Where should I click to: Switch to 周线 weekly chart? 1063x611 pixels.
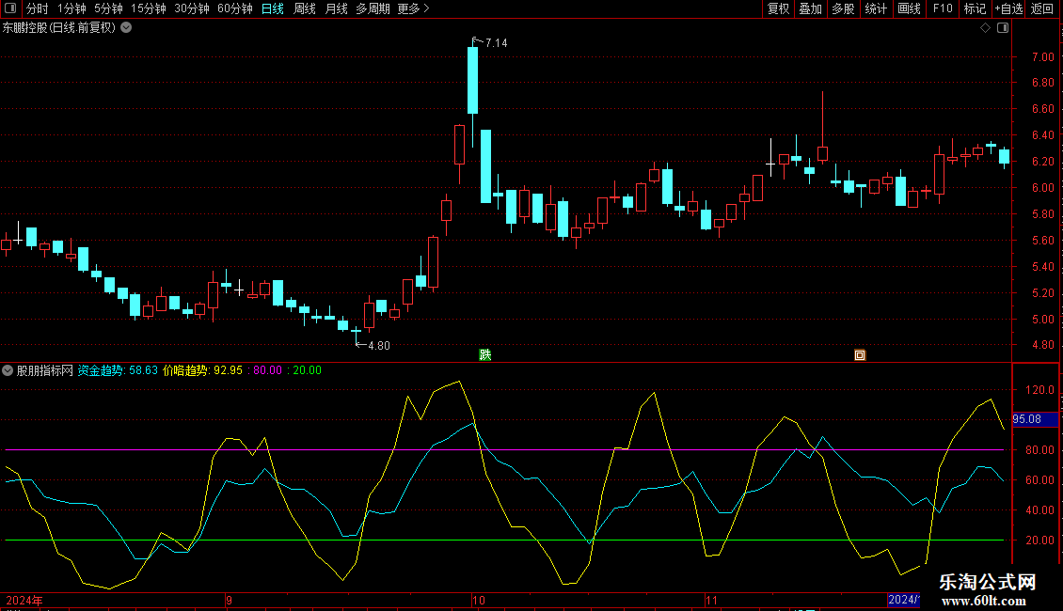305,8
